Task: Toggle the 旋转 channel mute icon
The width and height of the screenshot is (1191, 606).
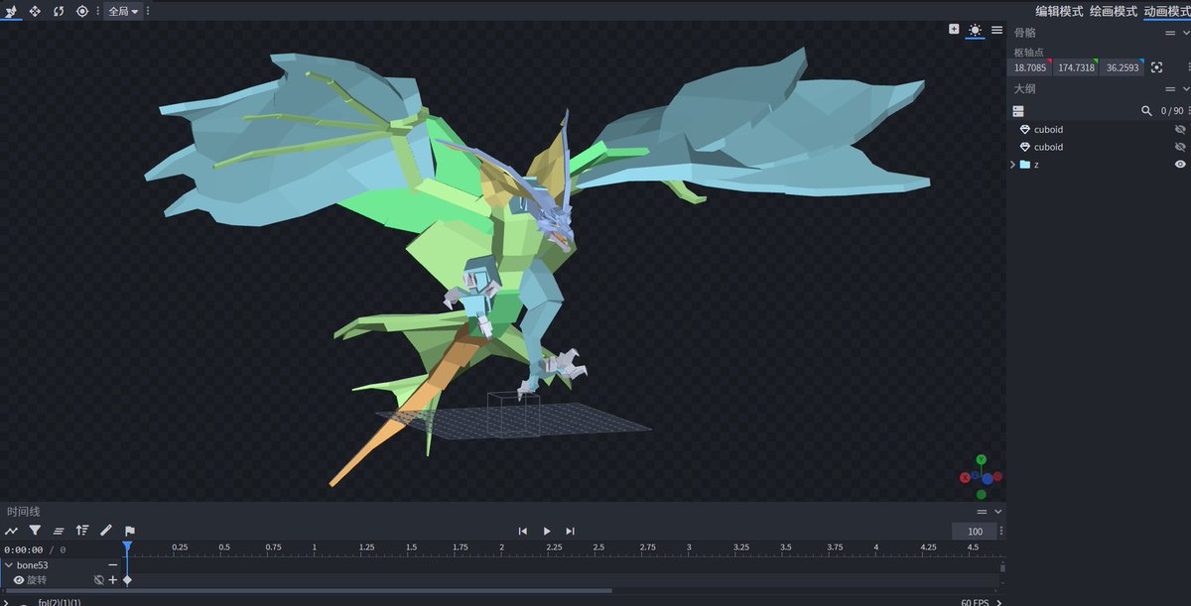Action: click(98, 580)
